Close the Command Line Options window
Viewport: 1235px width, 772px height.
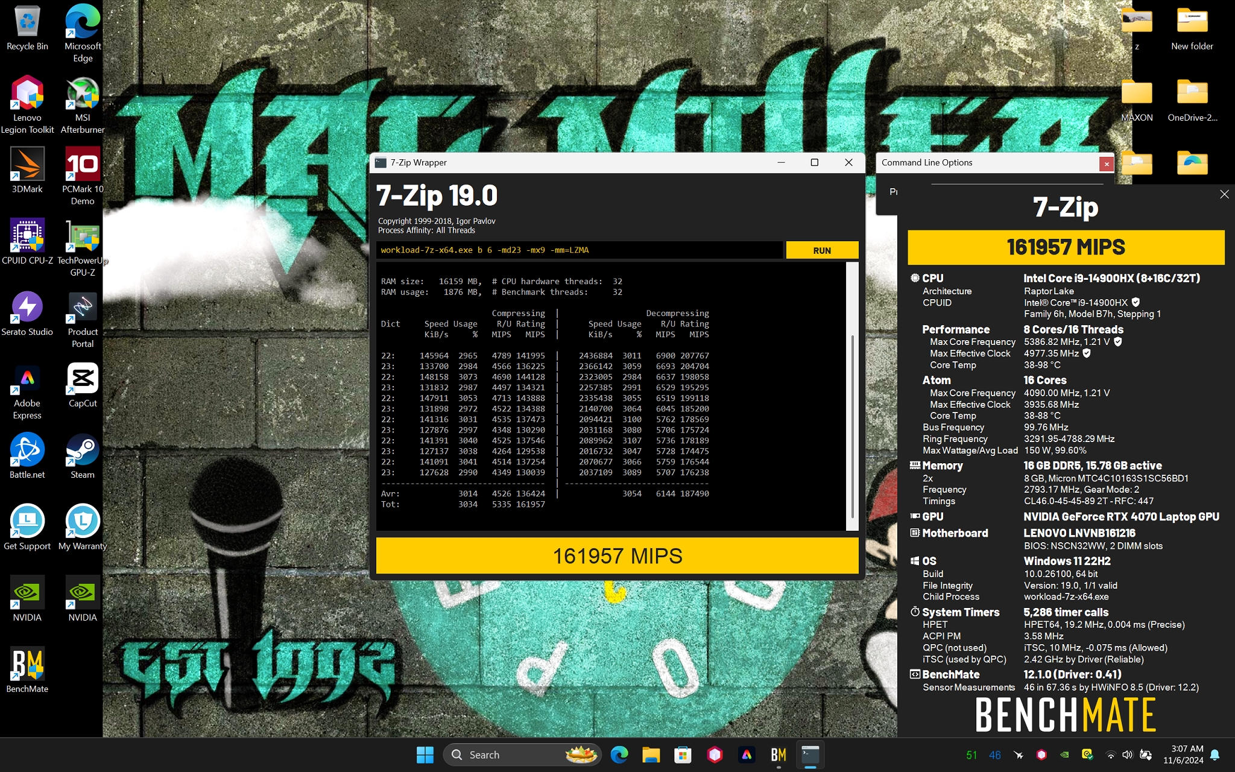pyautogui.click(x=1106, y=163)
